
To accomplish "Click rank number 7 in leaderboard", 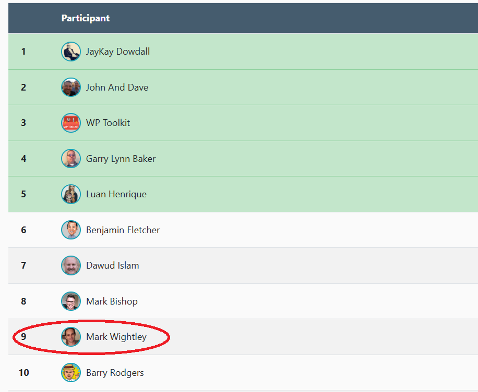I will coord(23,265).
